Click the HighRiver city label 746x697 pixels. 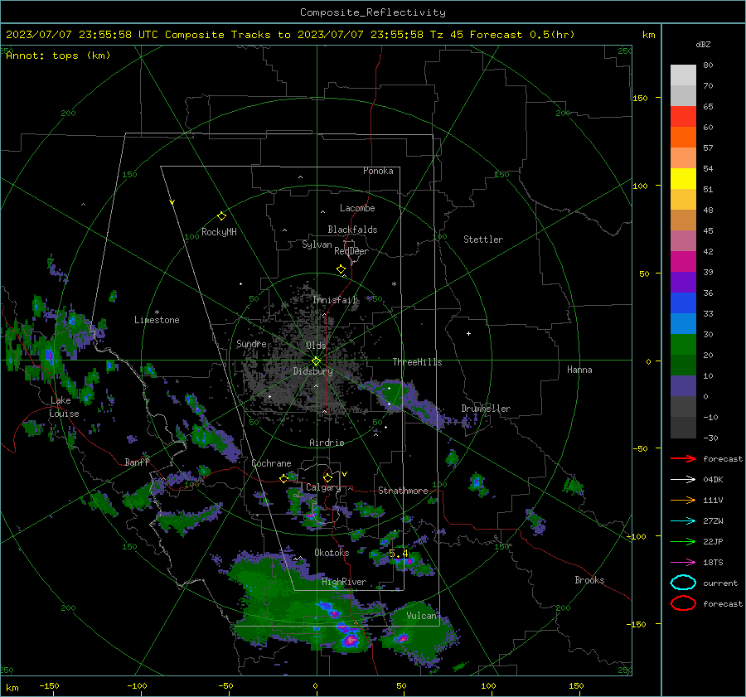click(344, 582)
